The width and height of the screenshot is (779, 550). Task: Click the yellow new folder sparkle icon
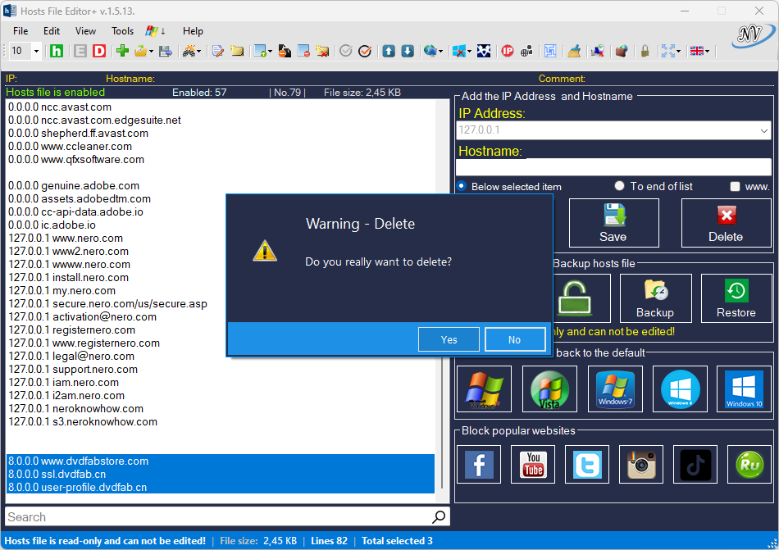click(237, 51)
